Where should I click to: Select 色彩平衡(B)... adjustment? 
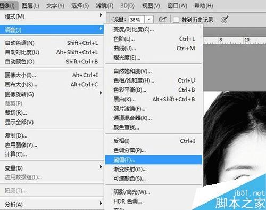tap(154, 90)
